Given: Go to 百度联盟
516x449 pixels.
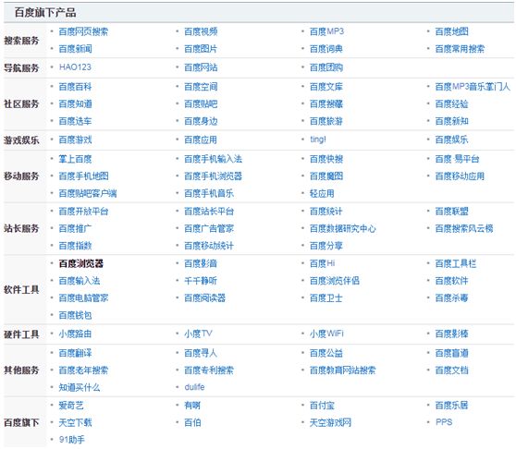Looking at the screenshot, I should coord(451,212).
